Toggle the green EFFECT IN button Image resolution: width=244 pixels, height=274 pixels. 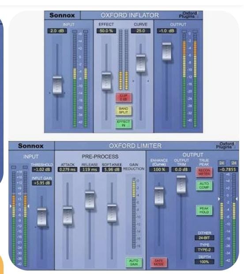click(x=124, y=124)
